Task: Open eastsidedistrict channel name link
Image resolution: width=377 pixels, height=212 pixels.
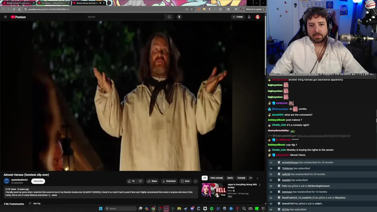Action: (x=19, y=180)
